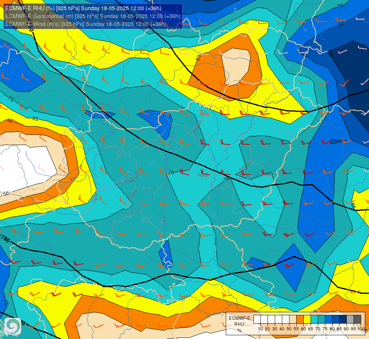The height and width of the screenshot is (339, 369).
Task: Select the Geopotential 925 hPa title line
Action: click(x=92, y=16)
